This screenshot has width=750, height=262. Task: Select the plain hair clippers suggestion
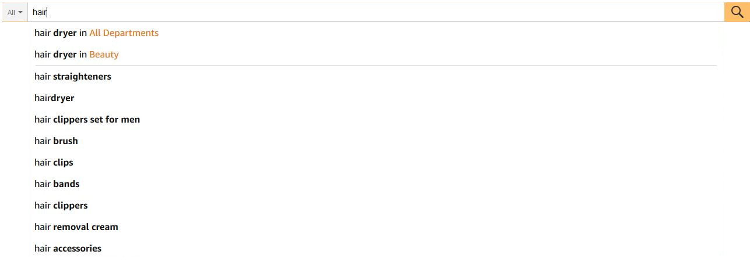[x=61, y=206]
